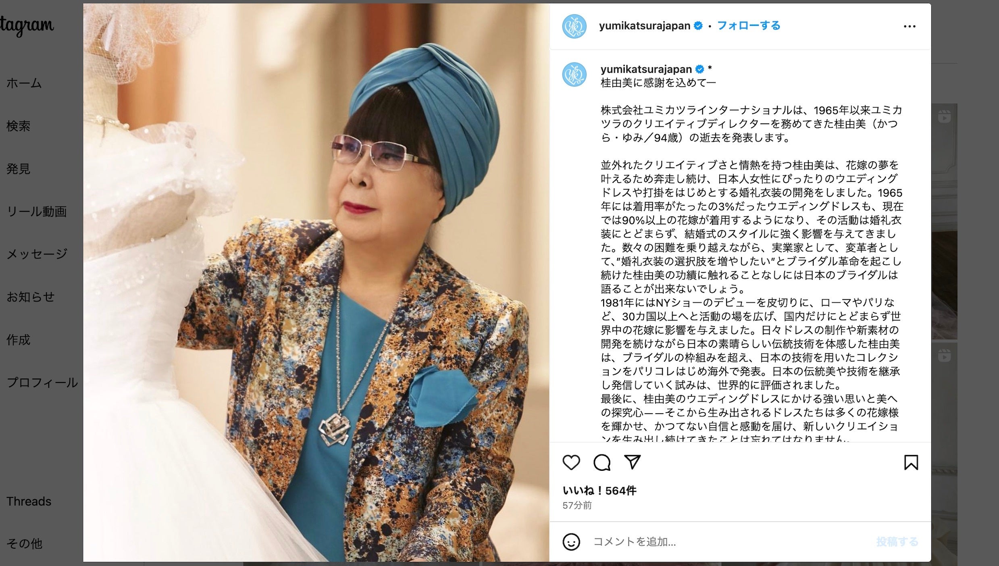Image resolution: width=999 pixels, height=566 pixels.
Task: Expand the その他 menu in sidebar
Action: (x=24, y=543)
